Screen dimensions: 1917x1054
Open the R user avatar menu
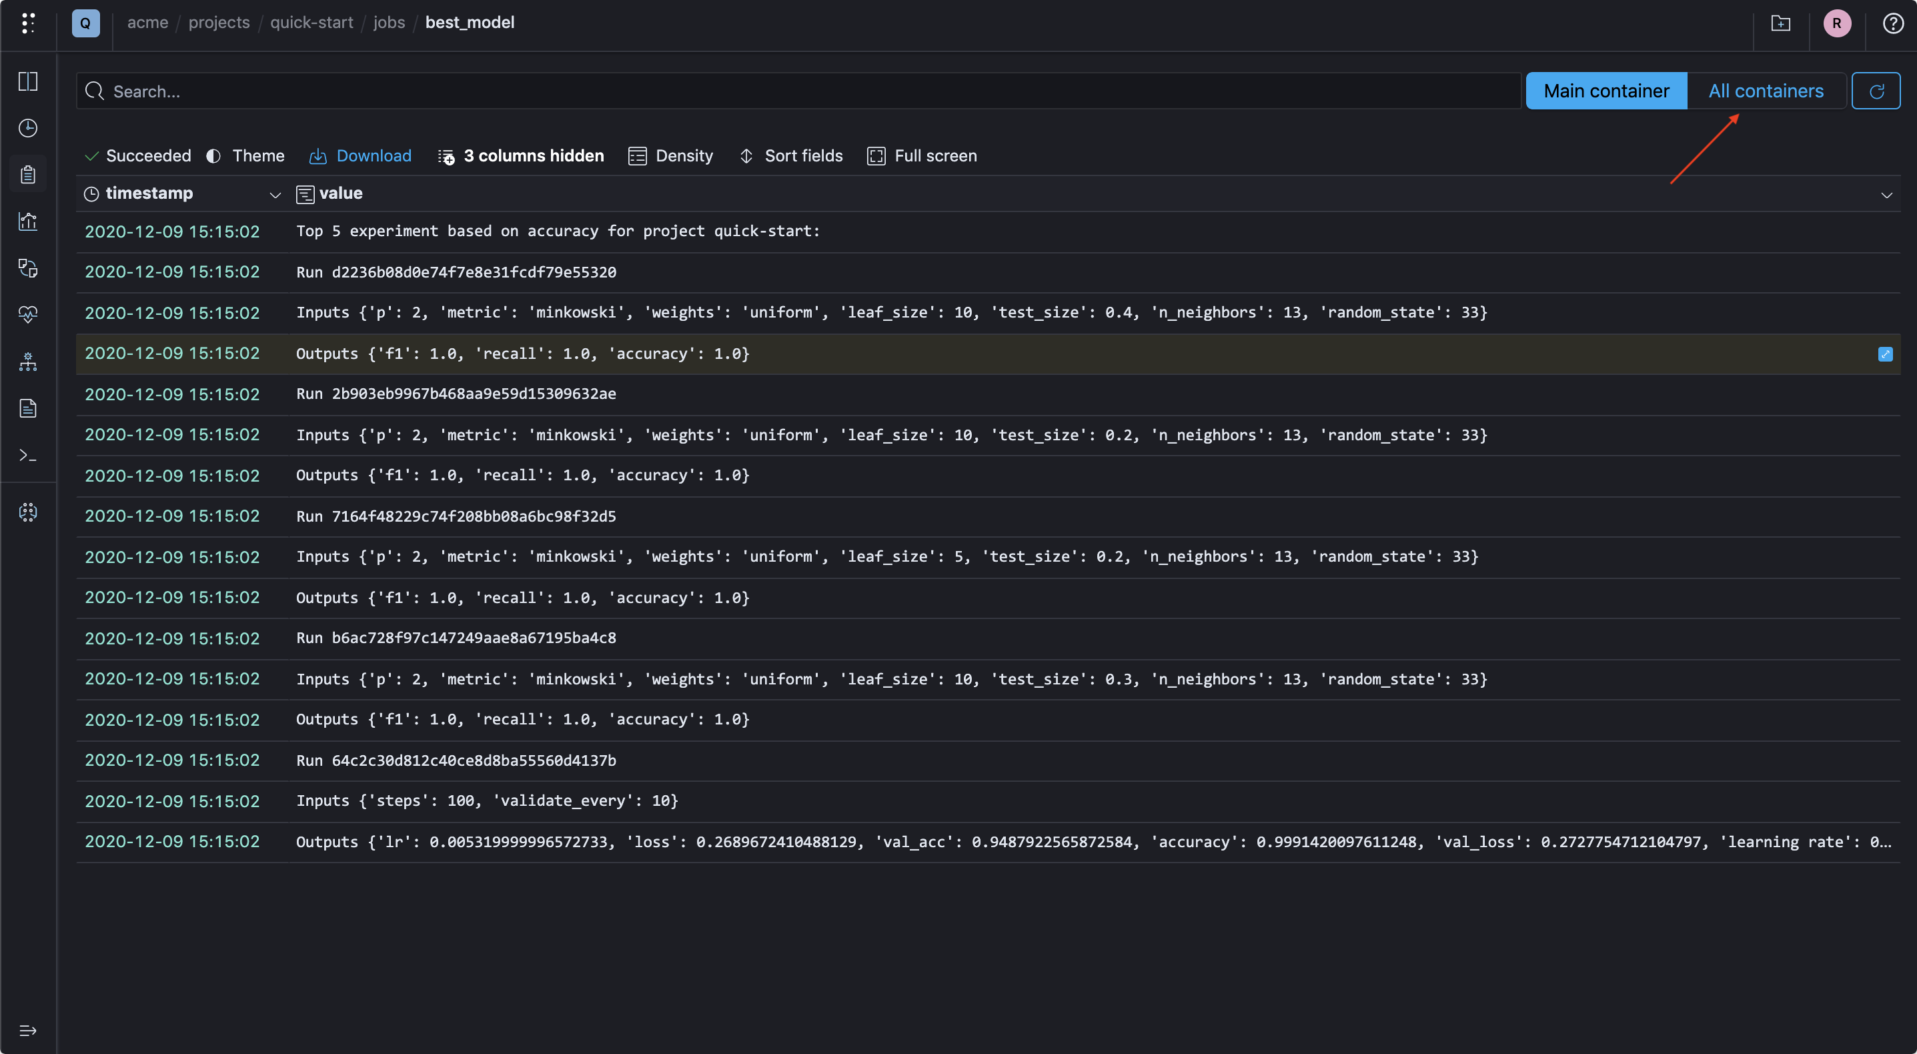1837,23
